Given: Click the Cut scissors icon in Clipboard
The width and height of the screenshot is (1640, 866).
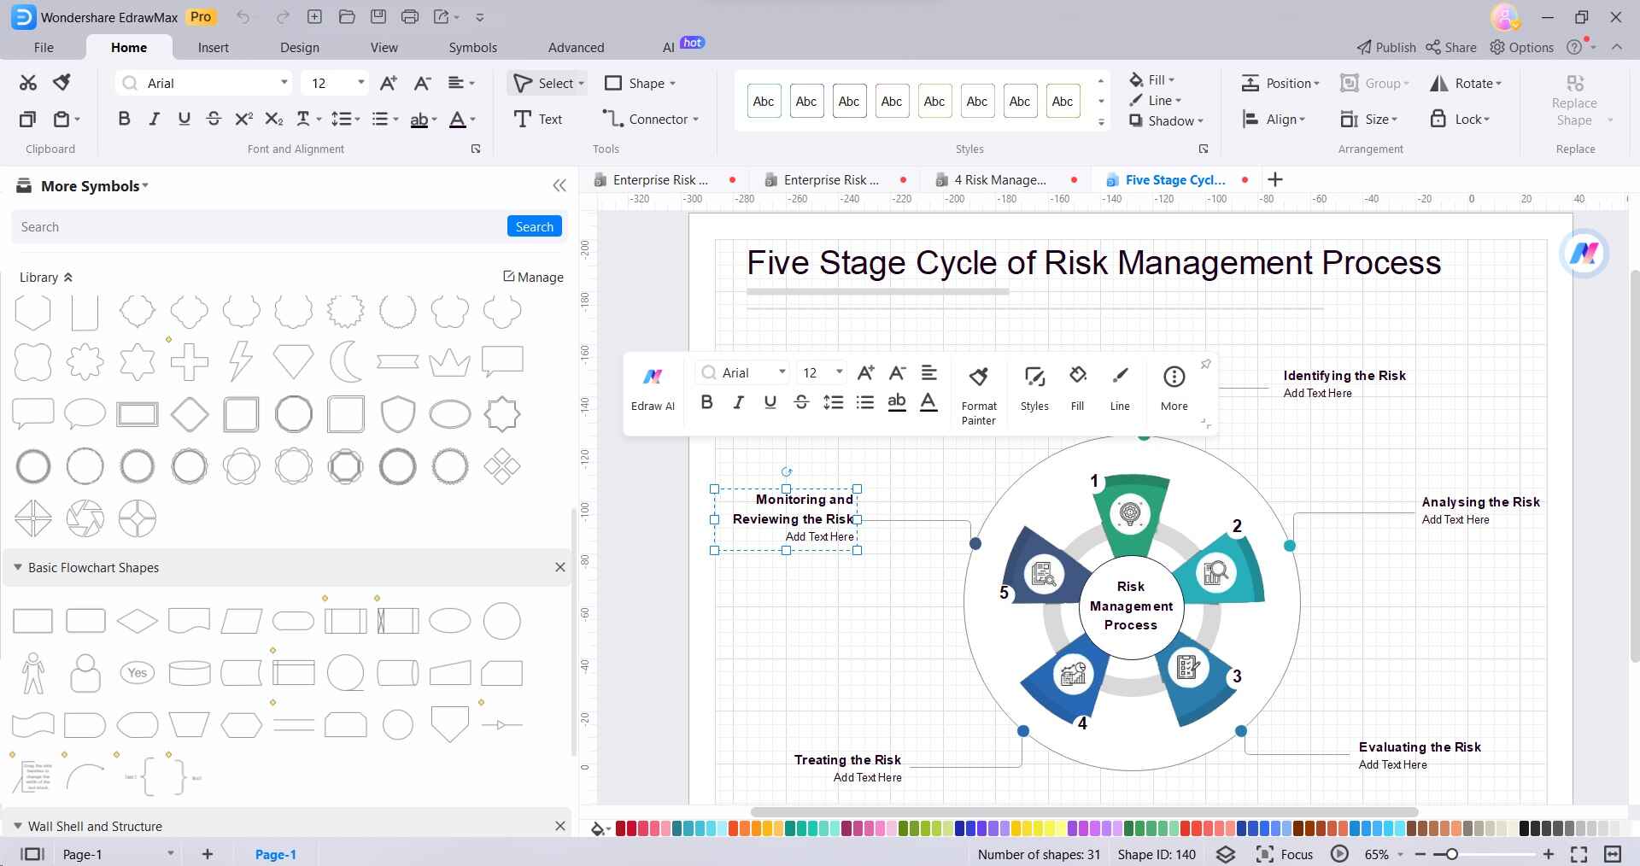Looking at the screenshot, I should tap(28, 83).
